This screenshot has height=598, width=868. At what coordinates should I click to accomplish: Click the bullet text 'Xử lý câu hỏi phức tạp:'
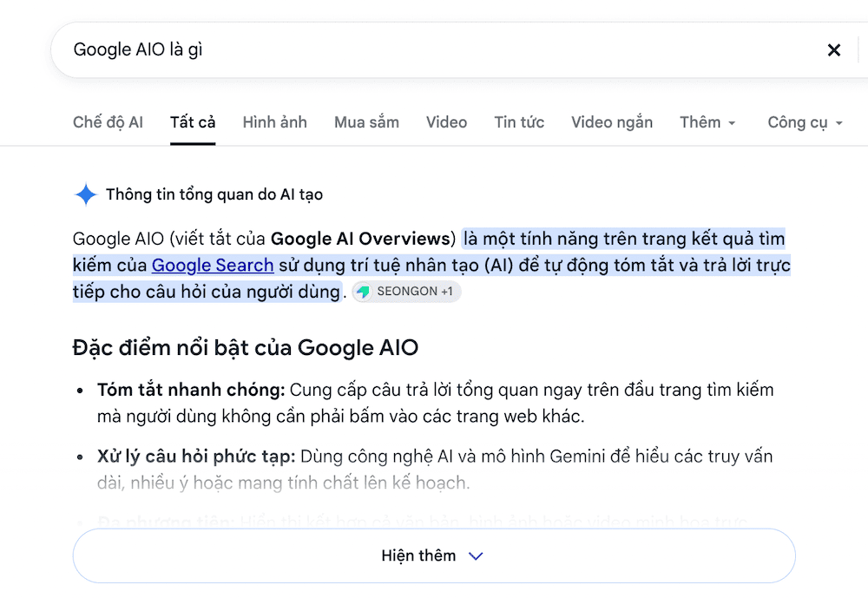[196, 457]
